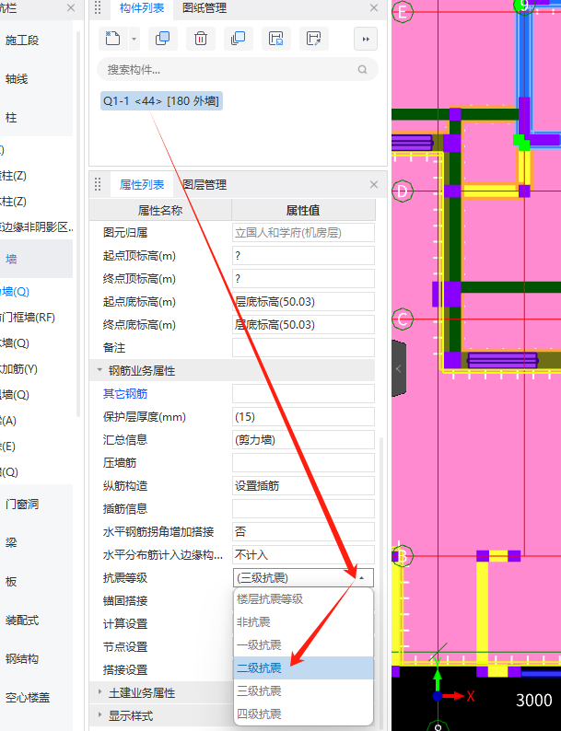Choose 二级抗震 from the dropdown
The width and height of the screenshot is (561, 731).
[304, 668]
